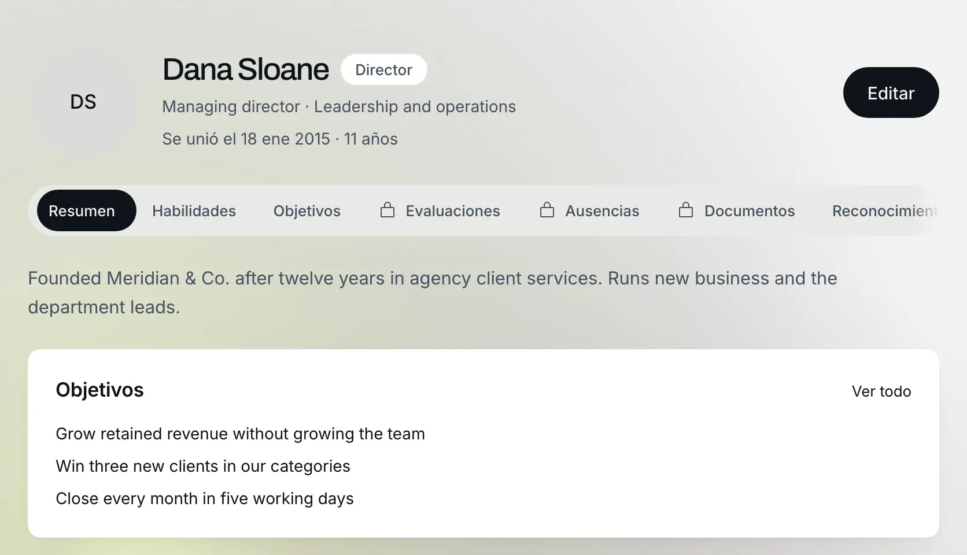Open the Evaluaciones tab label
The width and height of the screenshot is (967, 555).
click(x=453, y=211)
